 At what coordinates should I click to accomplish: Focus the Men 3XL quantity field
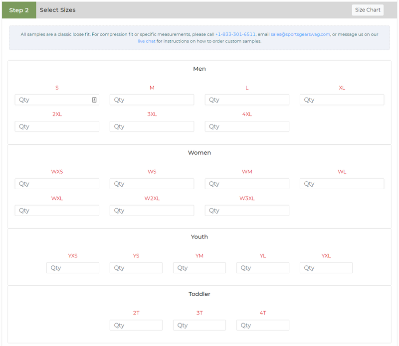pos(152,126)
